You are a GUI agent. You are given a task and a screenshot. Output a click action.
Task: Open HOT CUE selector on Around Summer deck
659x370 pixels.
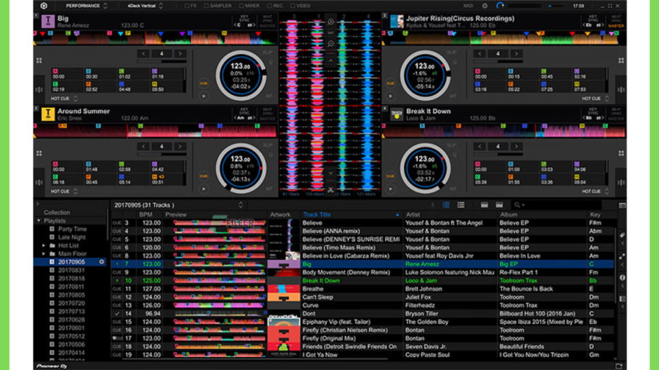pos(64,191)
